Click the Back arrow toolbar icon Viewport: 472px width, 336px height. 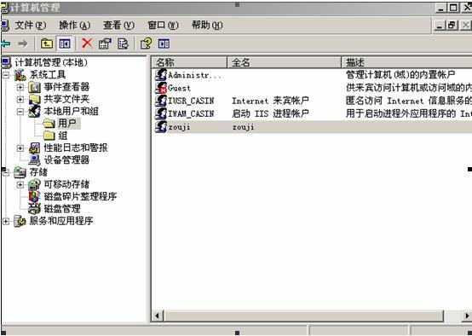[6, 44]
